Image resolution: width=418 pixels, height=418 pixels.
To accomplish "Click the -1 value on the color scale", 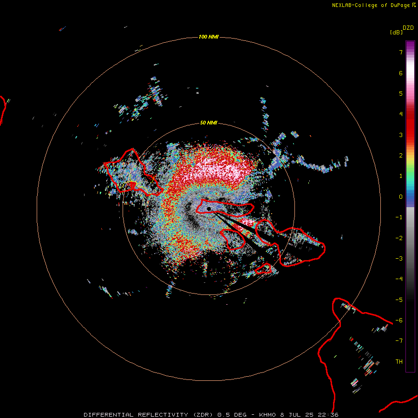I will (399, 217).
